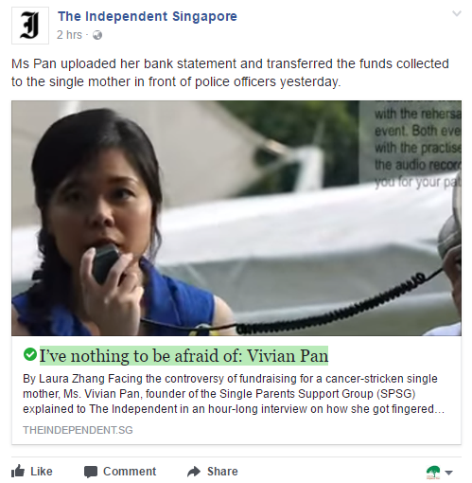Click the green tree profile avatar icon
This screenshot has width=472, height=483.
pos(433,472)
